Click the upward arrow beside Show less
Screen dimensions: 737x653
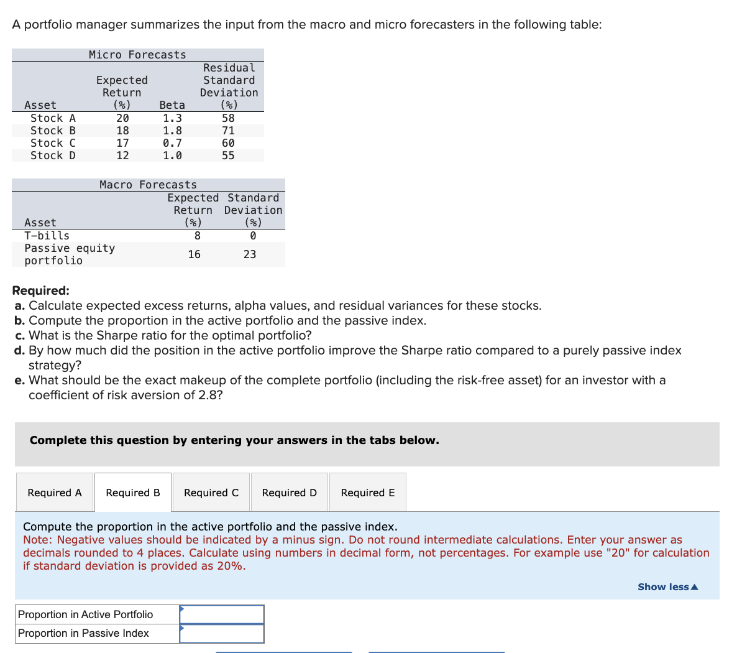[695, 586]
